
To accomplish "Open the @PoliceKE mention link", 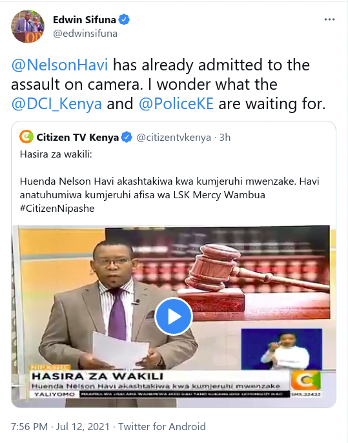I will click(176, 104).
